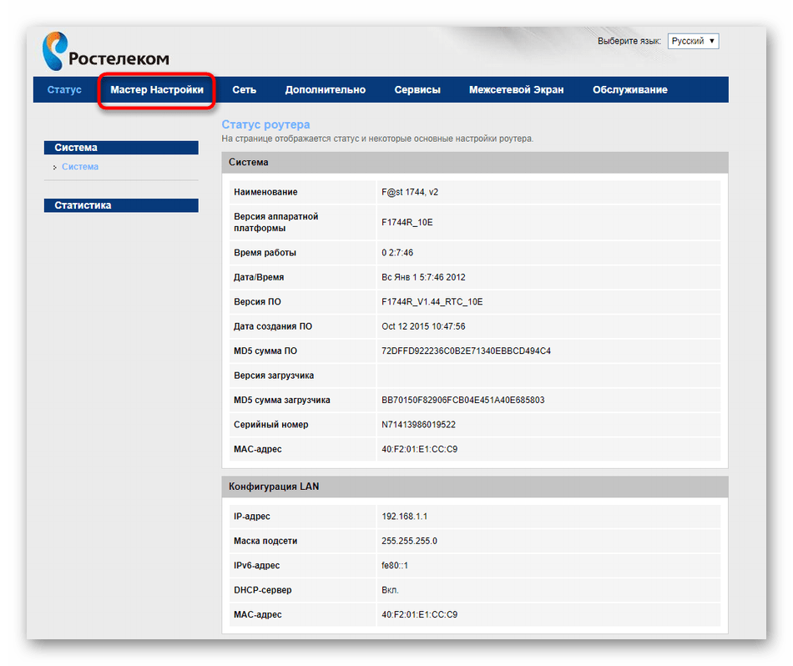Click the IP address 192.168.1.1 value
Viewport: 793px width, 666px height.
(404, 517)
